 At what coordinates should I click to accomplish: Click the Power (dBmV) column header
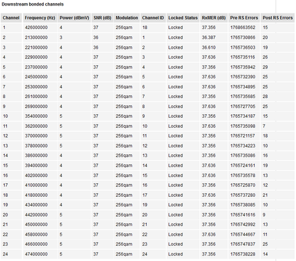(x=74, y=18)
